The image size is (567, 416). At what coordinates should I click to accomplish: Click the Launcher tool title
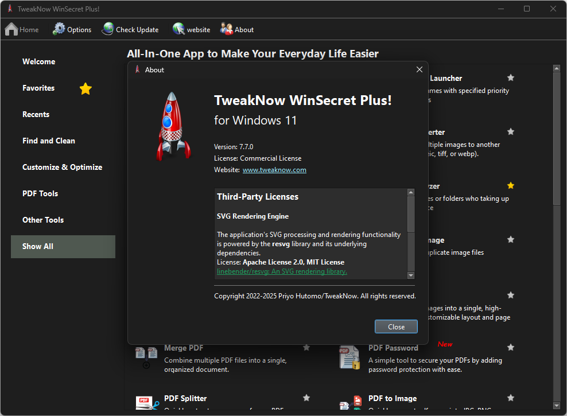[446, 78]
